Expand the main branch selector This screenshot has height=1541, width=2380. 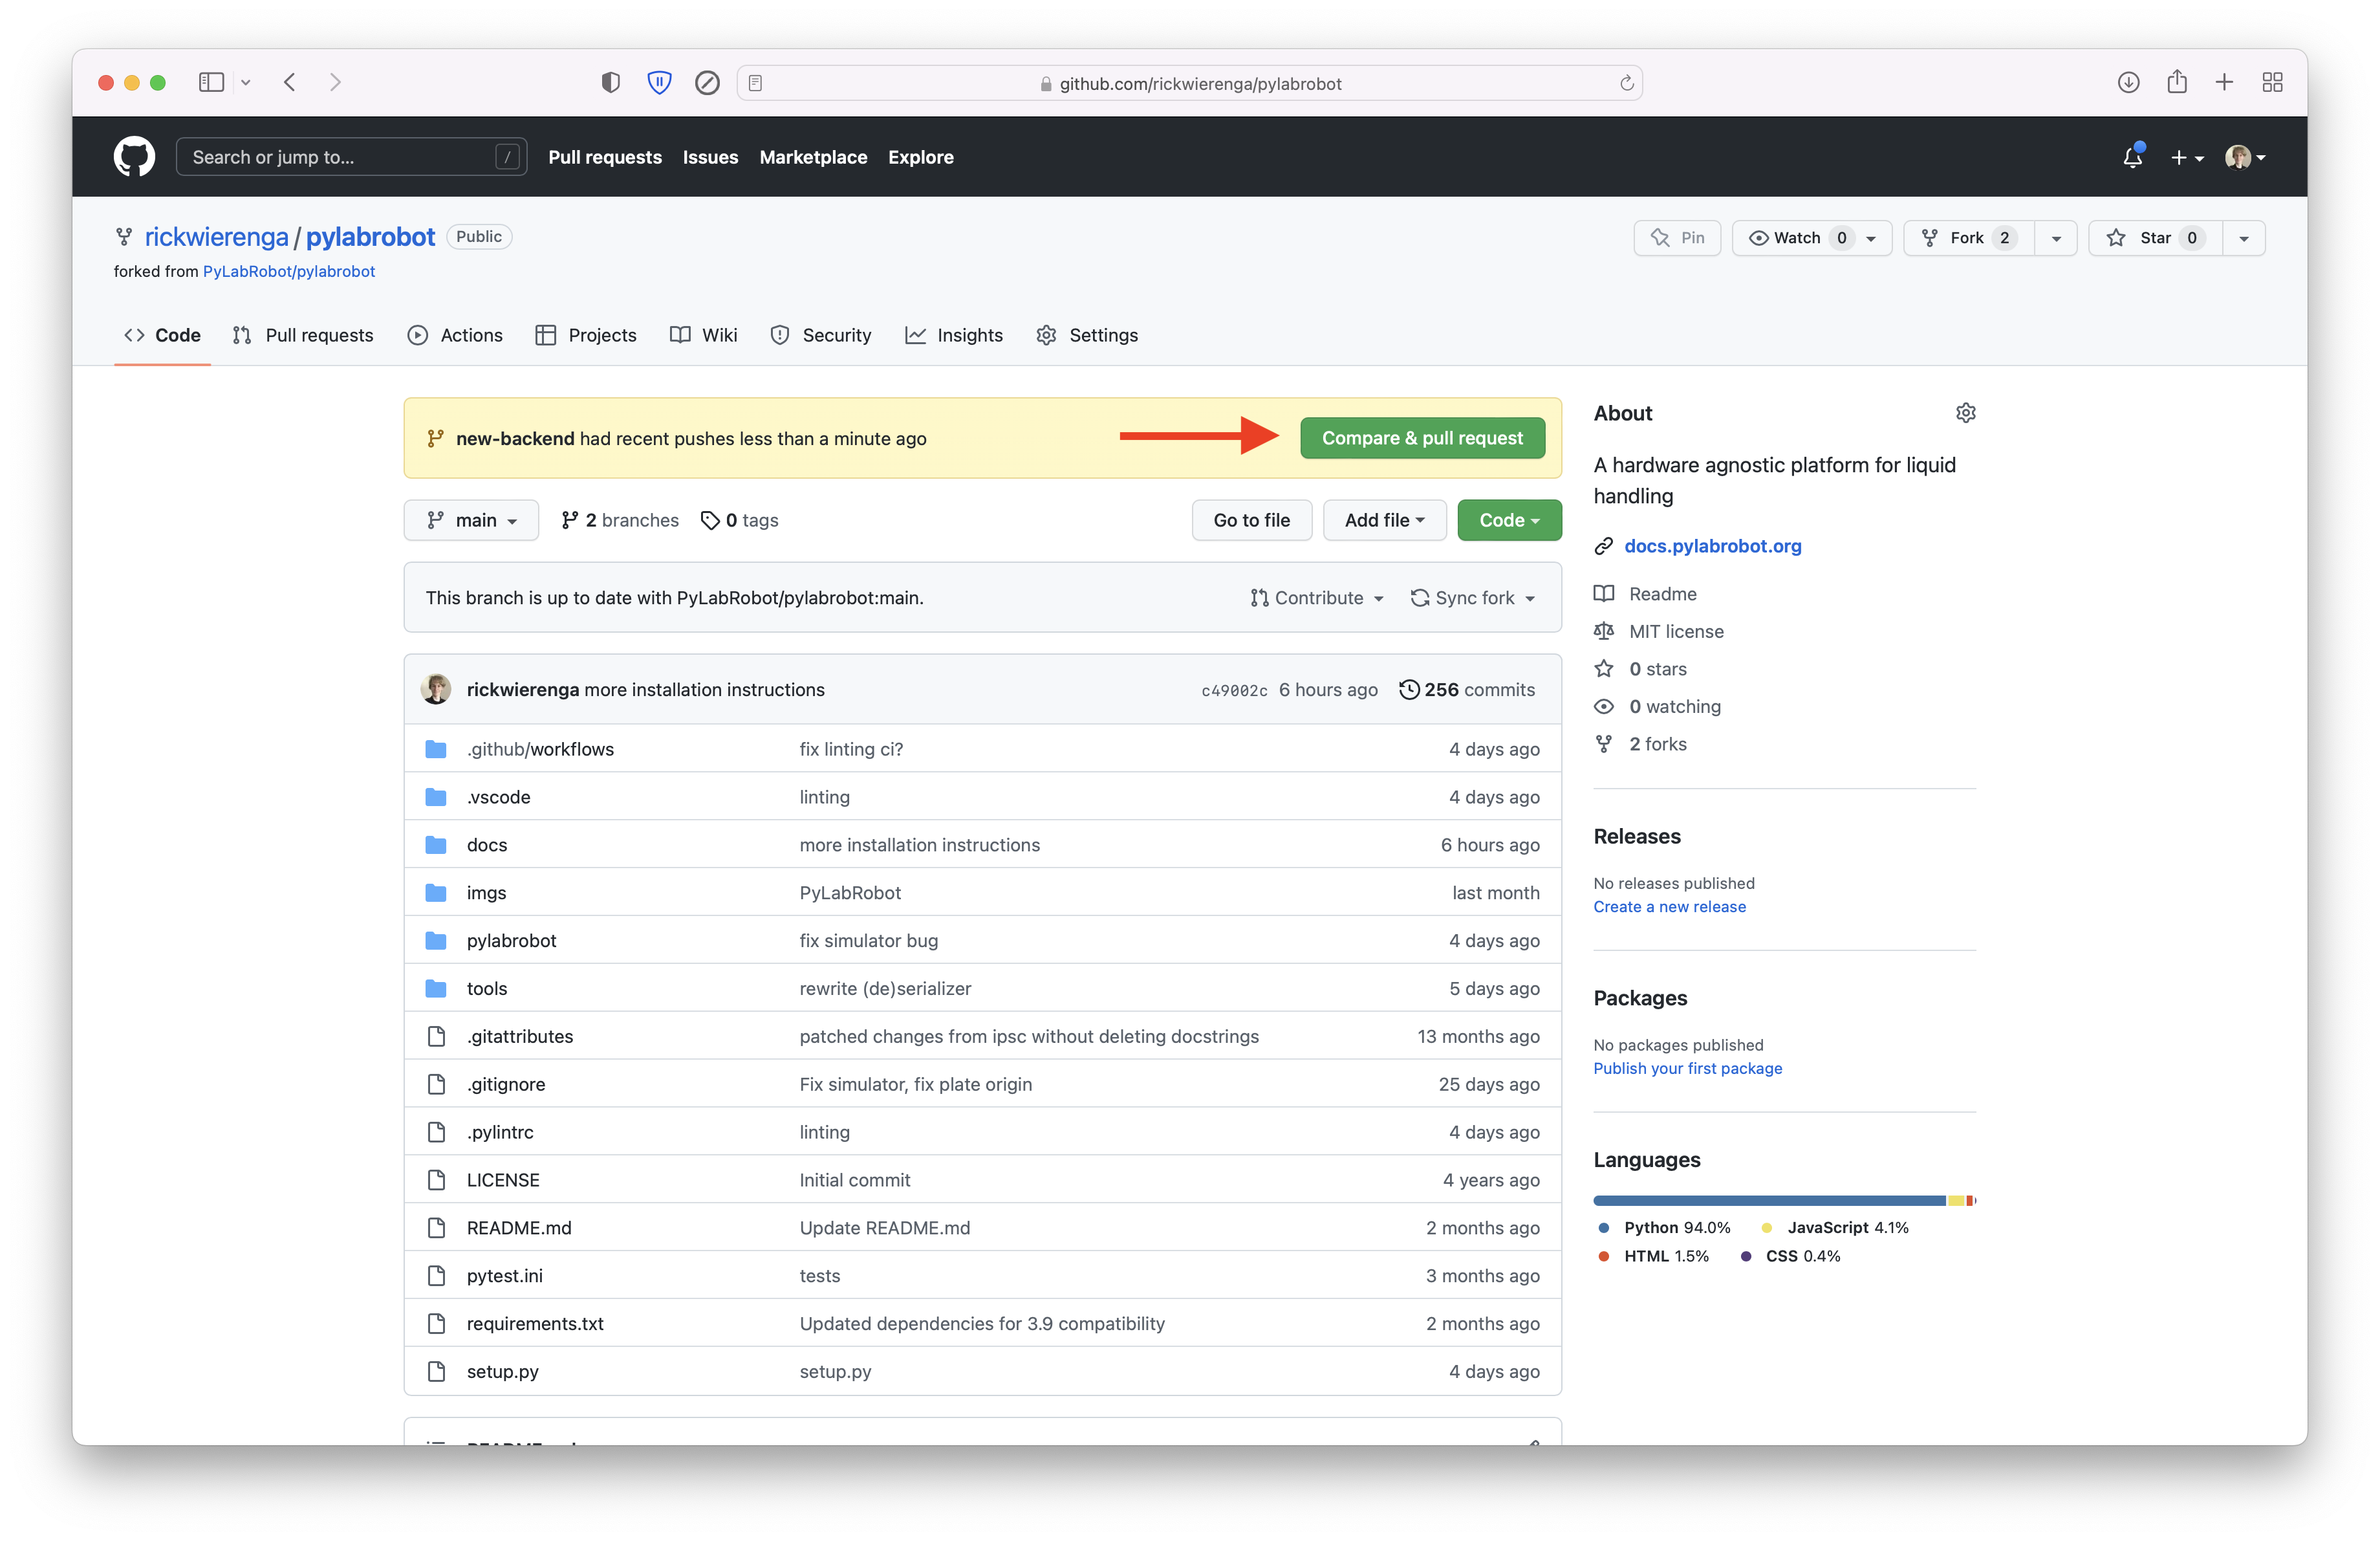point(471,520)
